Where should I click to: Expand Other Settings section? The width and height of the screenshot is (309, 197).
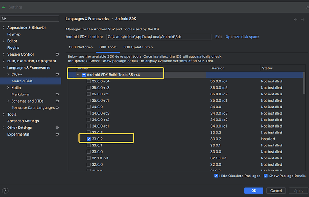pyautogui.click(x=4, y=128)
